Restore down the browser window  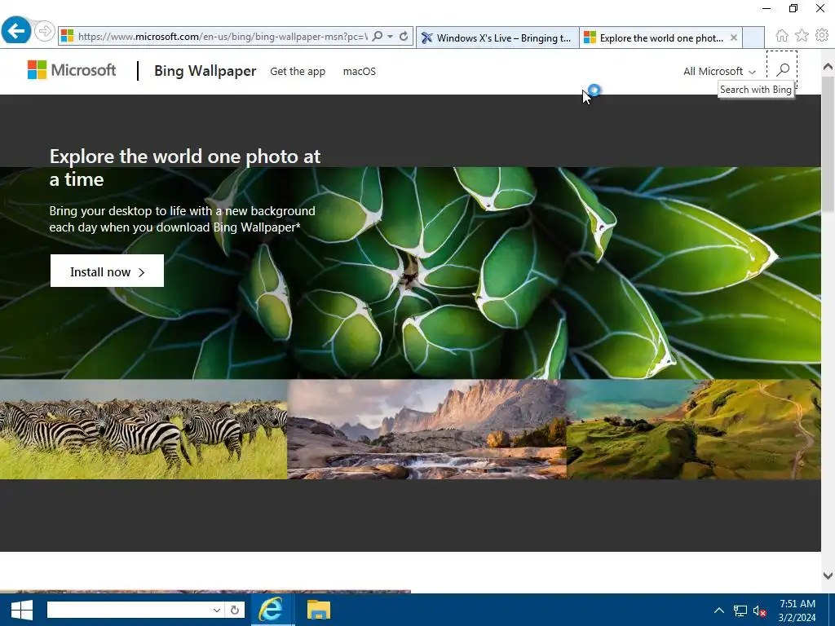(x=793, y=8)
